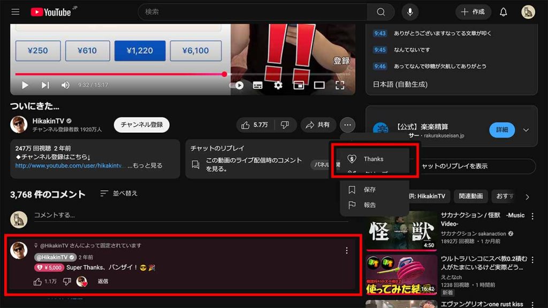548x308 pixels.
Task: Open the YouTube hamburger guide menu
Action: point(16,12)
